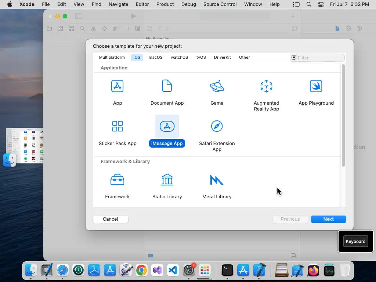Click the Next button

pyautogui.click(x=328, y=219)
